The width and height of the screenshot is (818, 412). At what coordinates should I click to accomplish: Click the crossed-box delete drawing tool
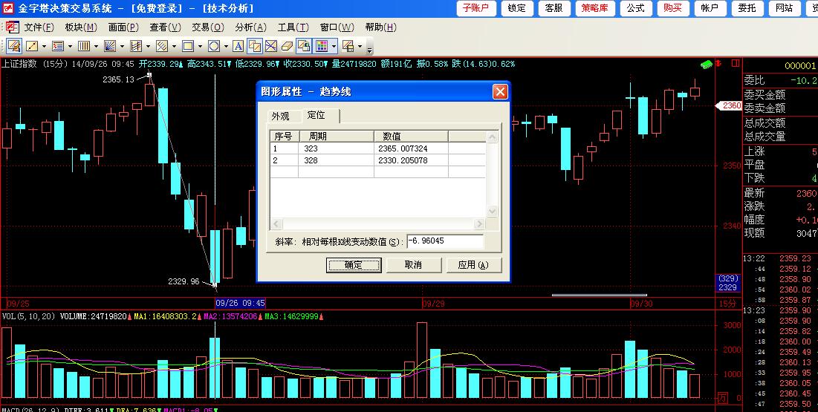click(270, 46)
